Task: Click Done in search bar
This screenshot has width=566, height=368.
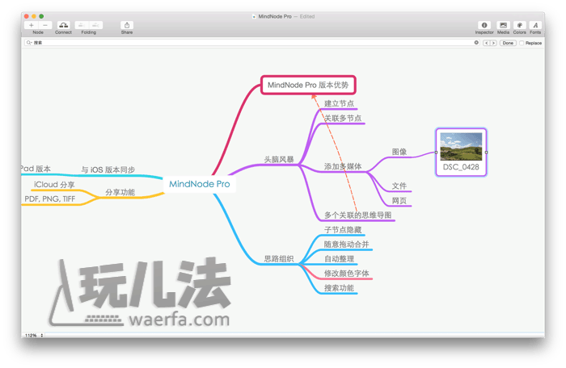Action: [508, 43]
